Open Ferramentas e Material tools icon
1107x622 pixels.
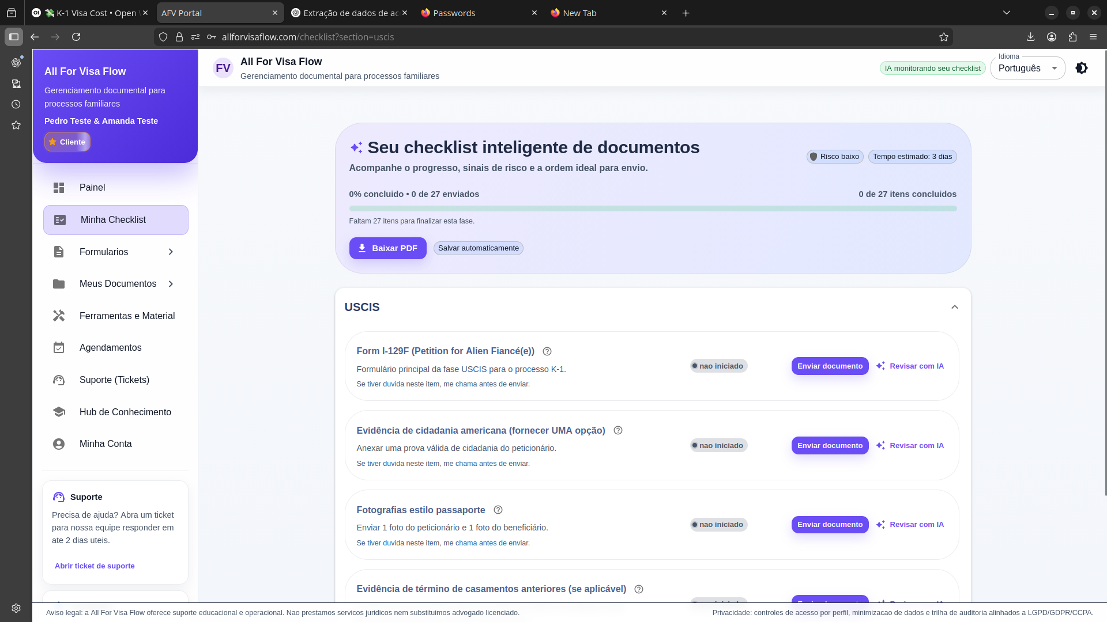point(59,316)
